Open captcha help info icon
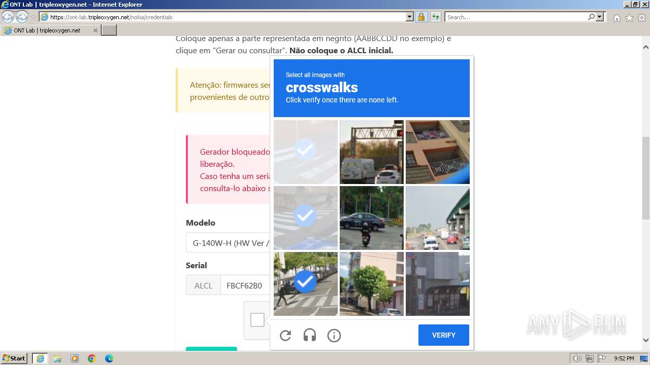 [334, 335]
